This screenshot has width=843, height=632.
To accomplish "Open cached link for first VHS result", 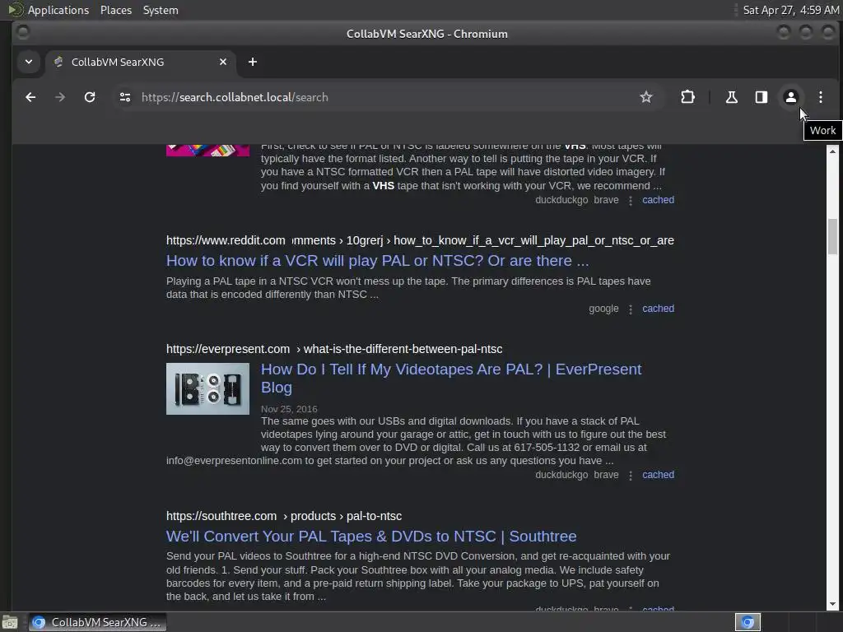I will tap(658, 200).
